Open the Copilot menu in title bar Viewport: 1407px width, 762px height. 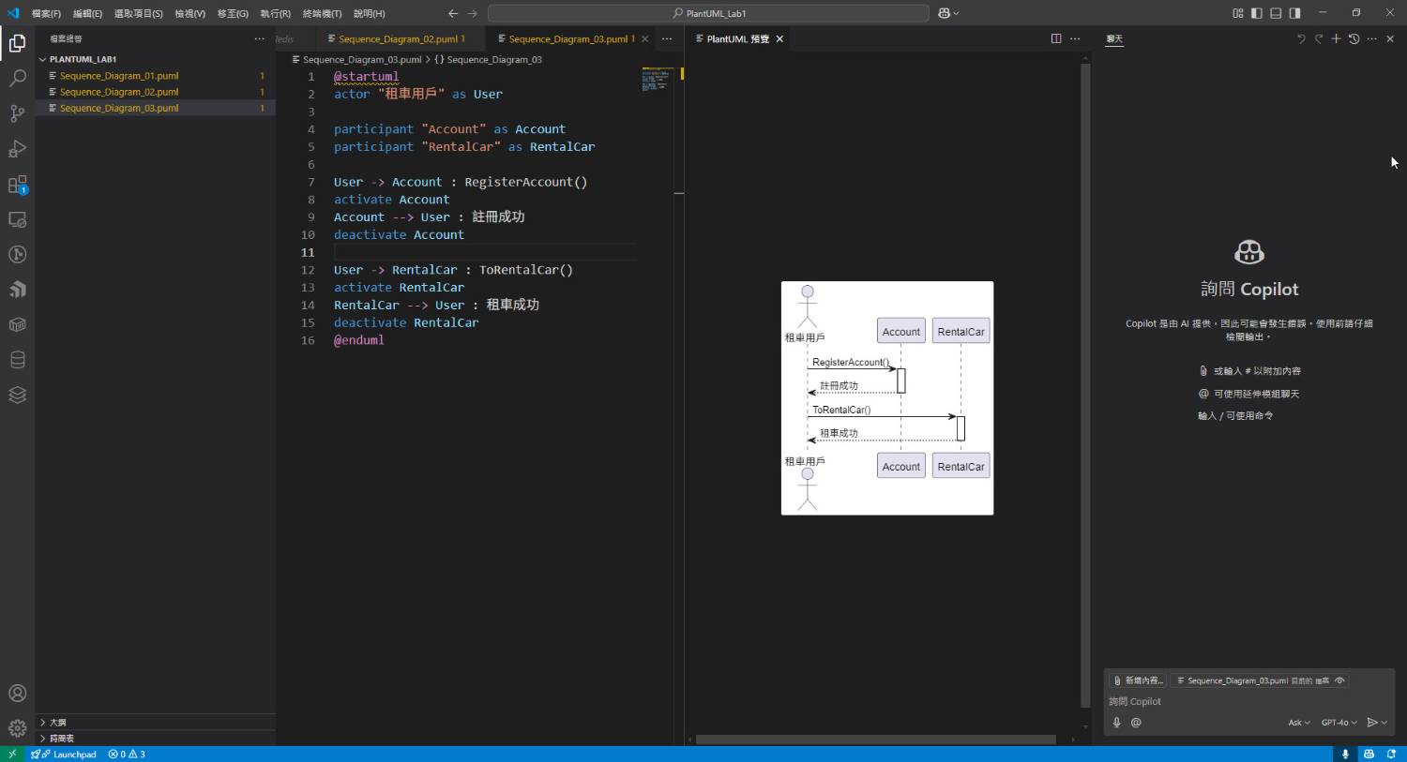click(x=948, y=13)
